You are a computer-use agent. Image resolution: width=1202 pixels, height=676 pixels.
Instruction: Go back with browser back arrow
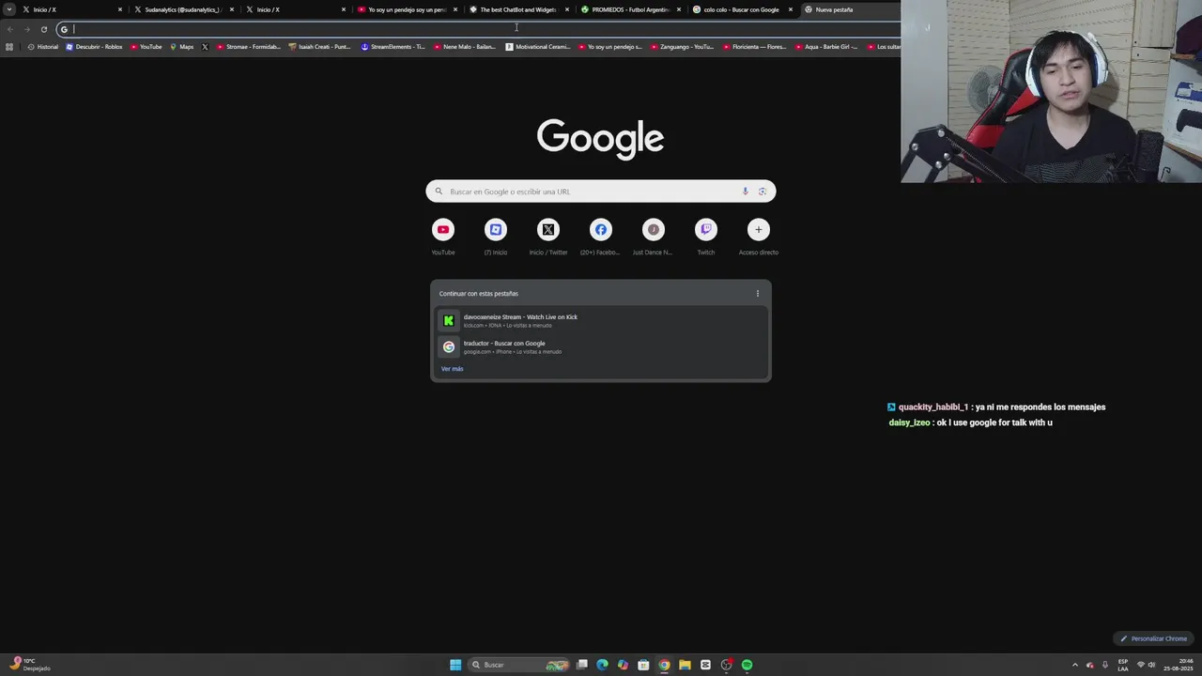tap(10, 29)
